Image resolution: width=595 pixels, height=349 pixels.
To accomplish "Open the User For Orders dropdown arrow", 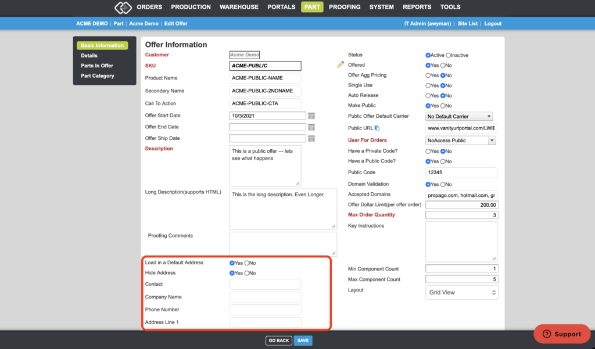I will [492, 141].
